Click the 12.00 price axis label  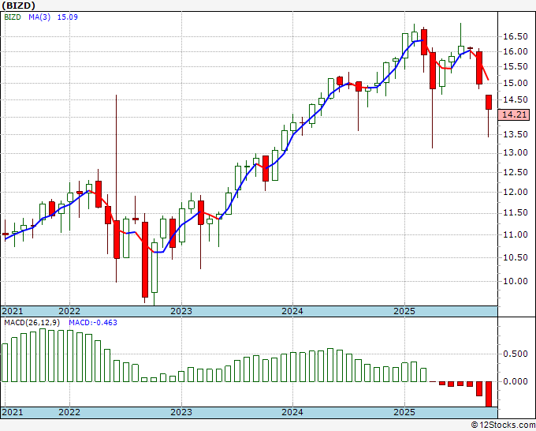click(x=516, y=192)
